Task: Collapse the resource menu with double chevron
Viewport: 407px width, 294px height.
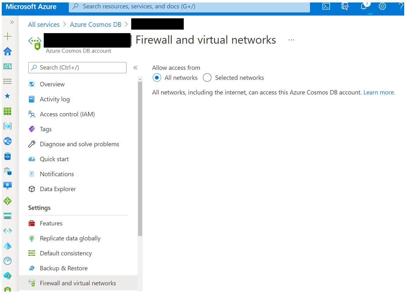Action: [x=135, y=68]
